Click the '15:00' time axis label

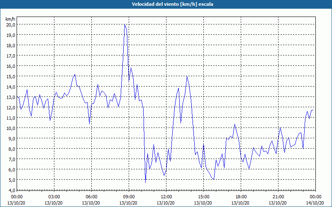(203, 197)
